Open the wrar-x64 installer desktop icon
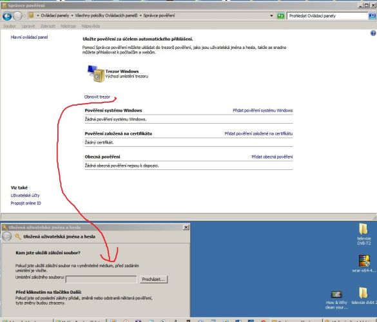 point(363,263)
